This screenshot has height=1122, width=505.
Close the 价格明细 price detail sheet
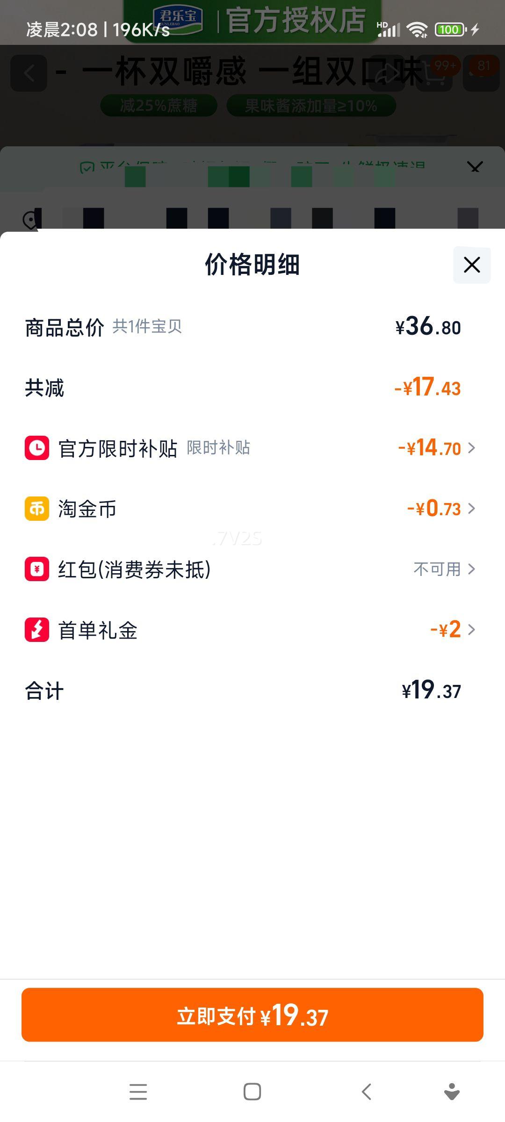(471, 265)
